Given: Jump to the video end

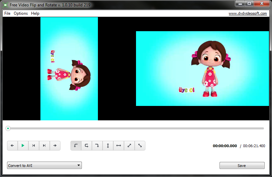Looking at the screenshot, I should coord(44,145).
